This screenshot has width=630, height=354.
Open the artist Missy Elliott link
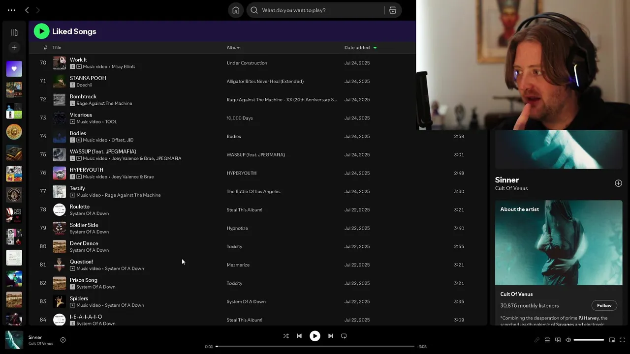pos(123,66)
